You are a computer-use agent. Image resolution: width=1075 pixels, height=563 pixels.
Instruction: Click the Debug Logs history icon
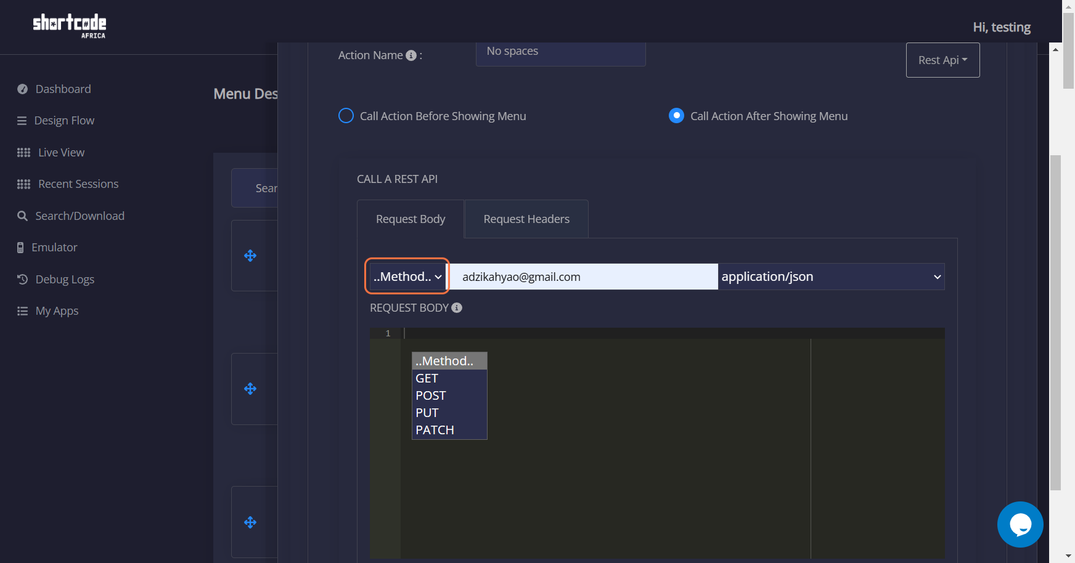click(x=22, y=279)
